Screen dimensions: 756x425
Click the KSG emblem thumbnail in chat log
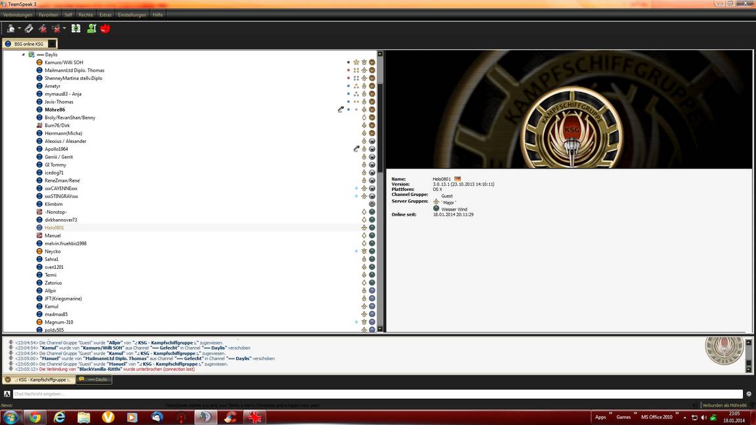[x=724, y=350]
